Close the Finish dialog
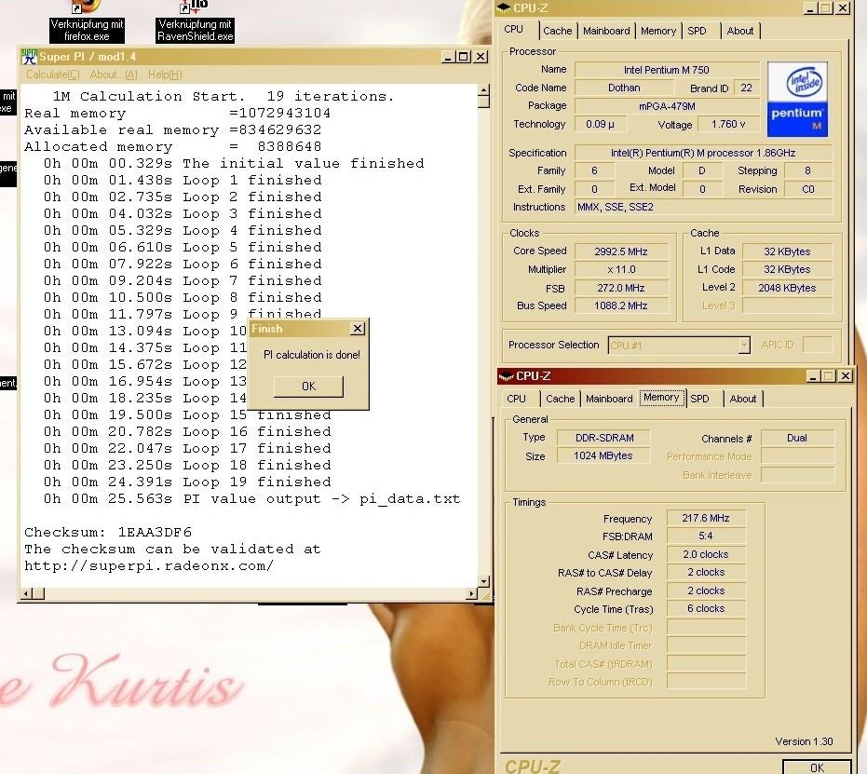 point(358,329)
